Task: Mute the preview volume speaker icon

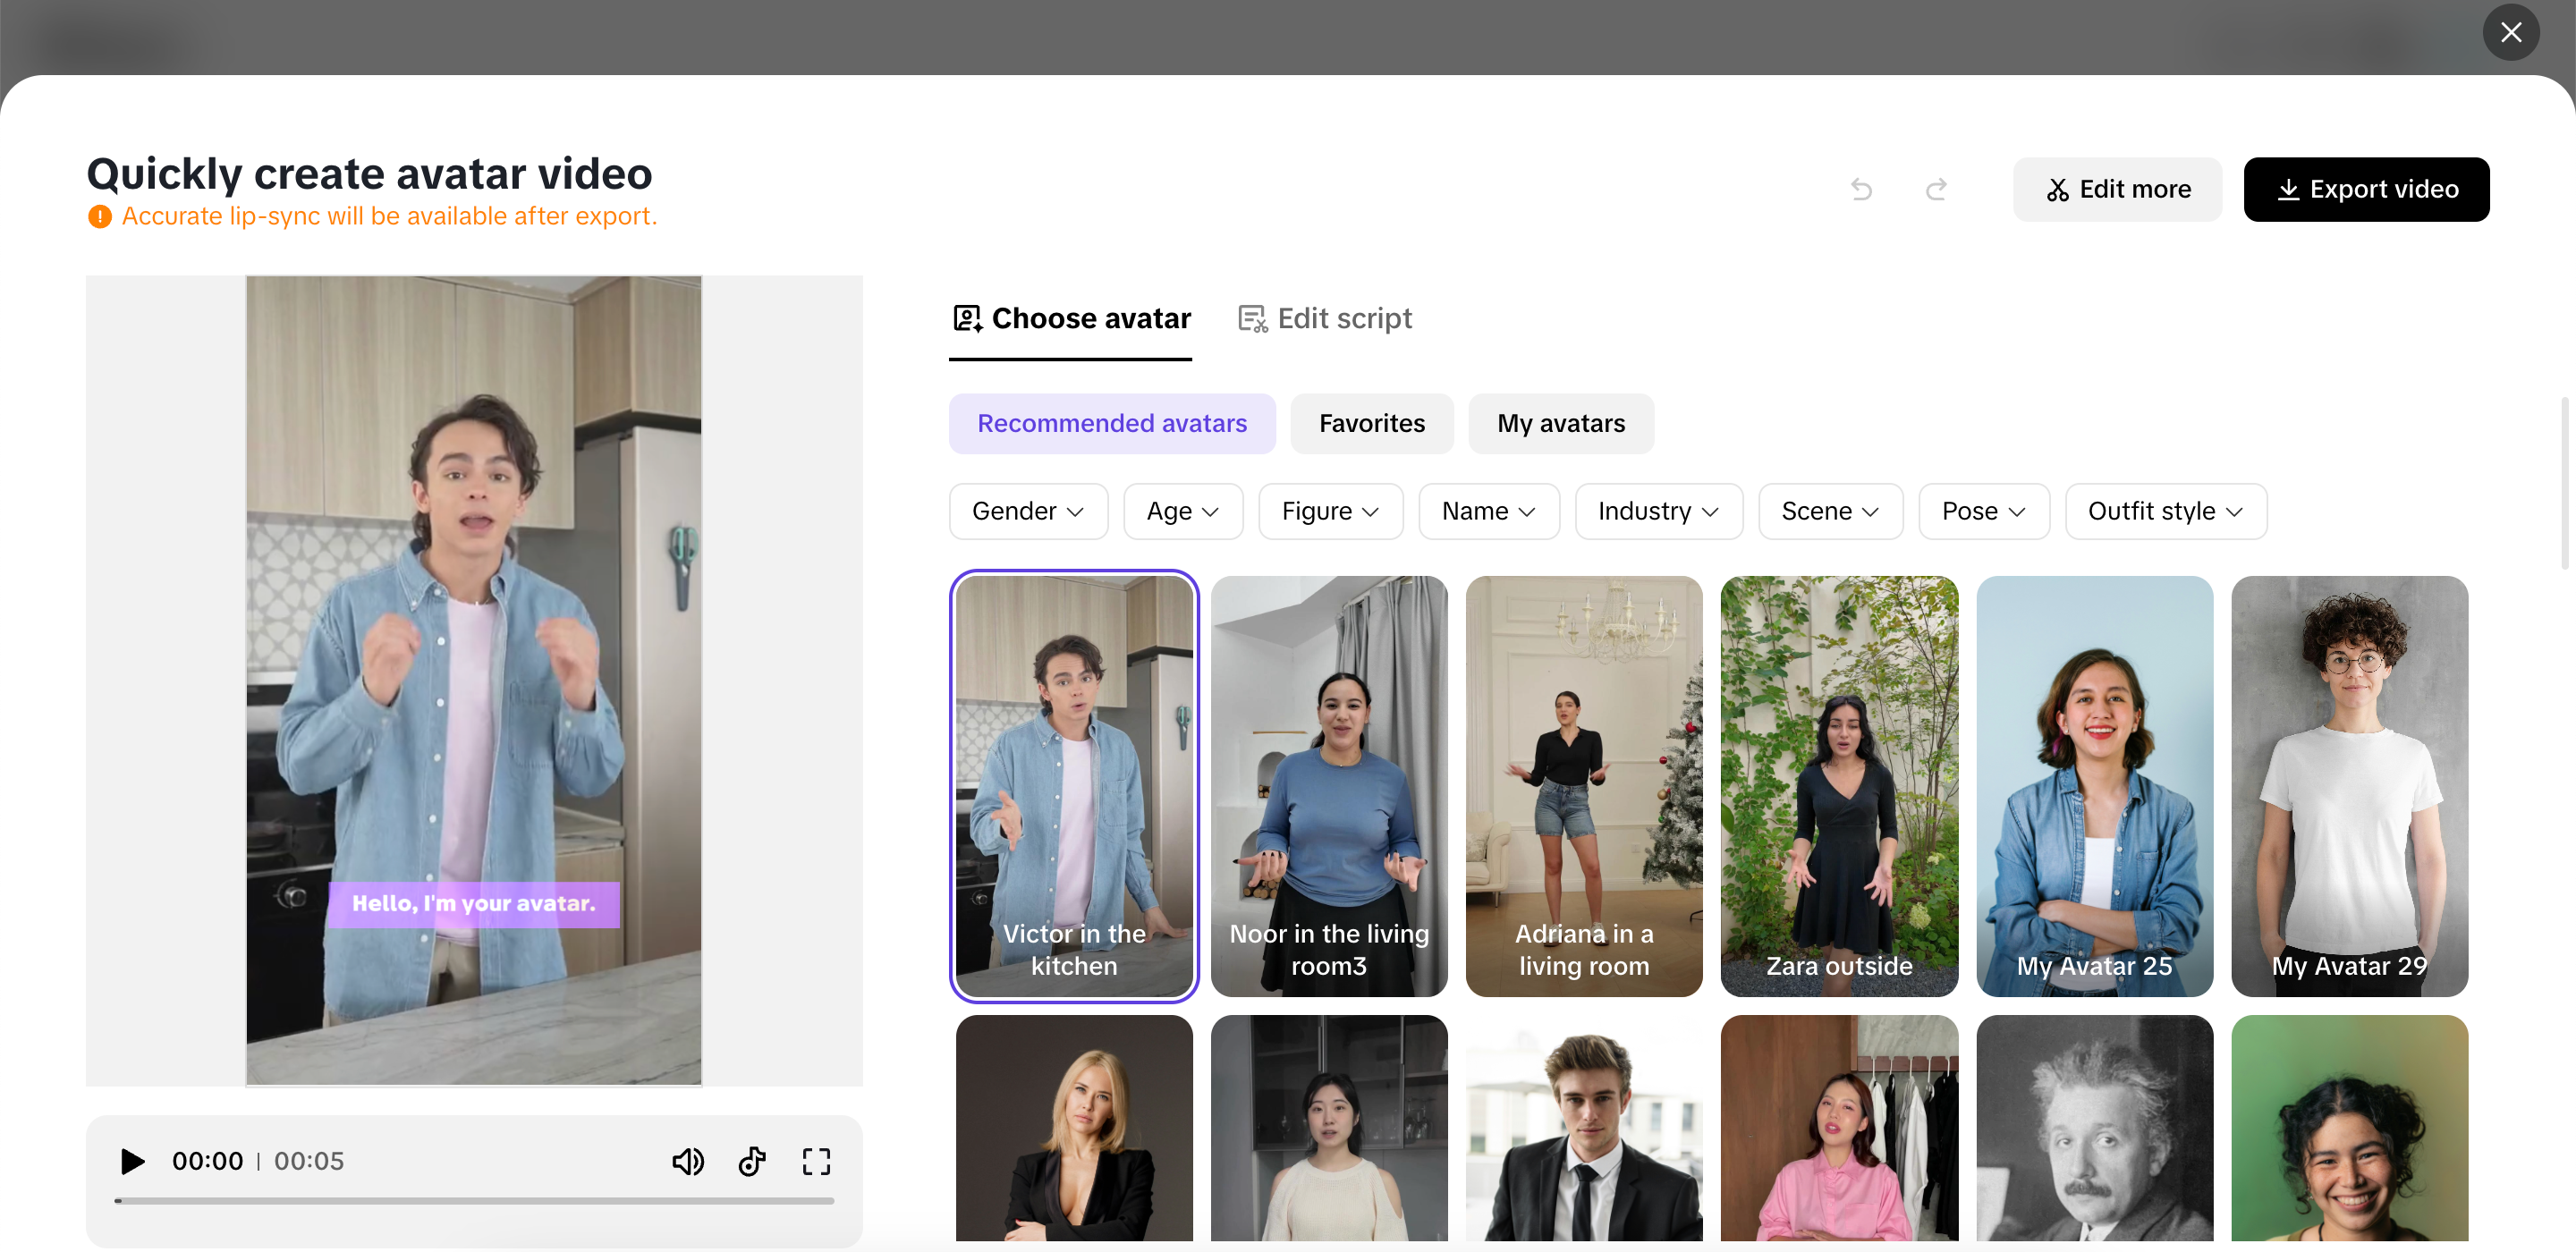Action: (x=687, y=1161)
